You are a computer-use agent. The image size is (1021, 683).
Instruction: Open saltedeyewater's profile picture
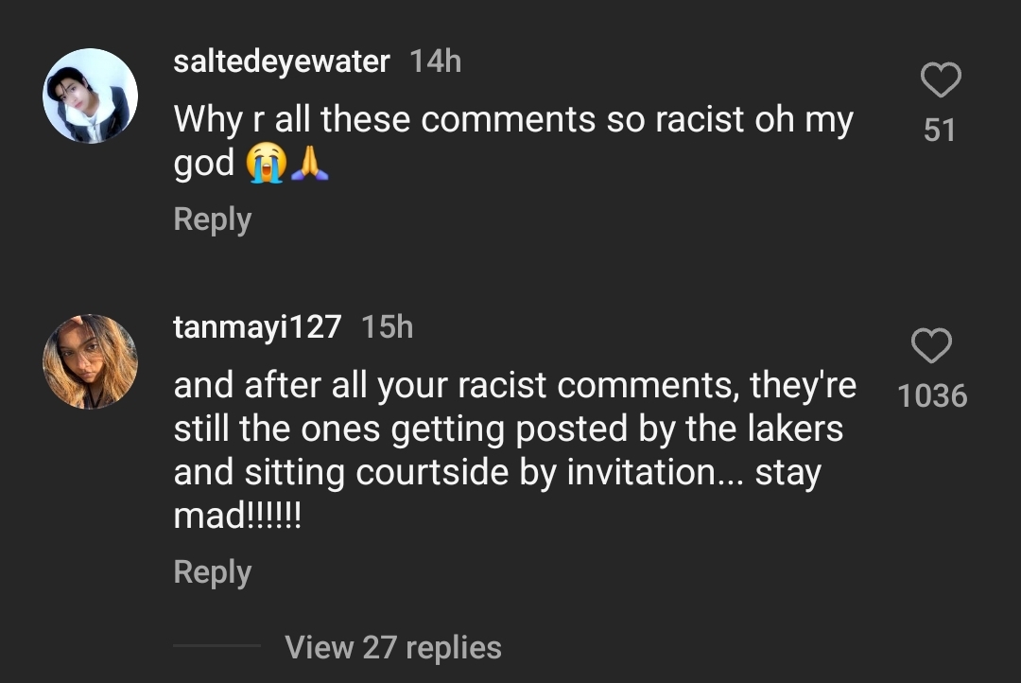(x=91, y=96)
